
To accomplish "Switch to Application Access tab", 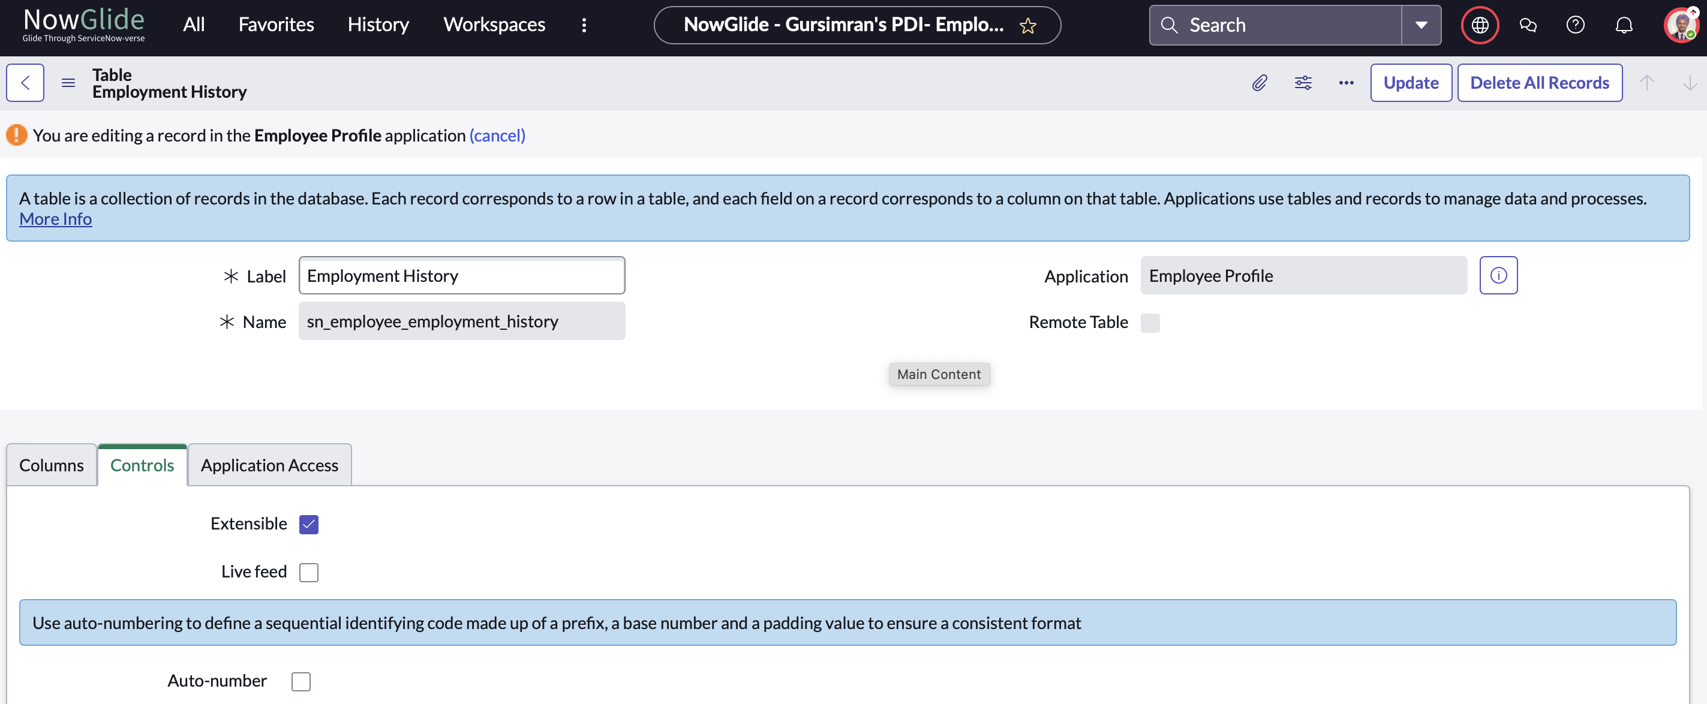I will pos(269,465).
